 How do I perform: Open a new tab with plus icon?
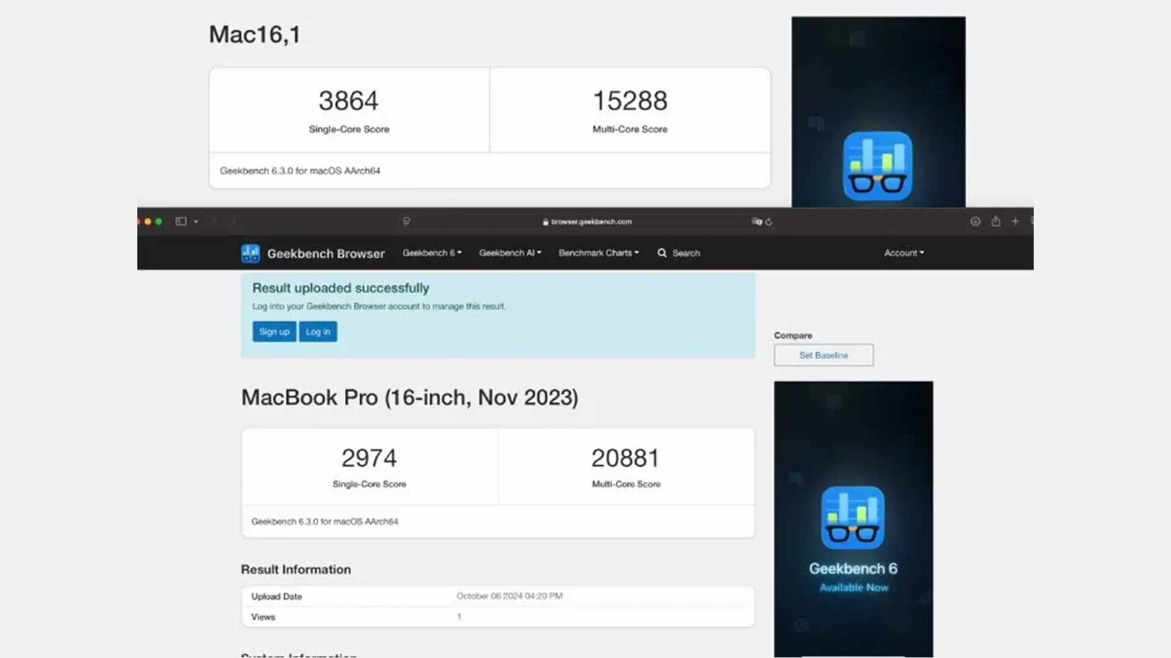(1015, 221)
